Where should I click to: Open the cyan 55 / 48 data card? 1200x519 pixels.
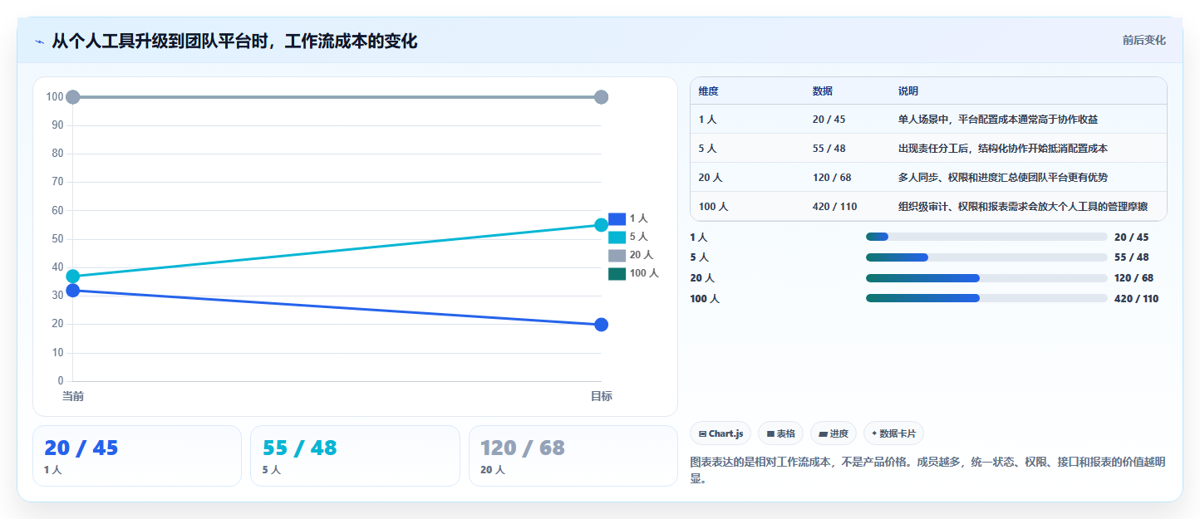[x=355, y=456]
